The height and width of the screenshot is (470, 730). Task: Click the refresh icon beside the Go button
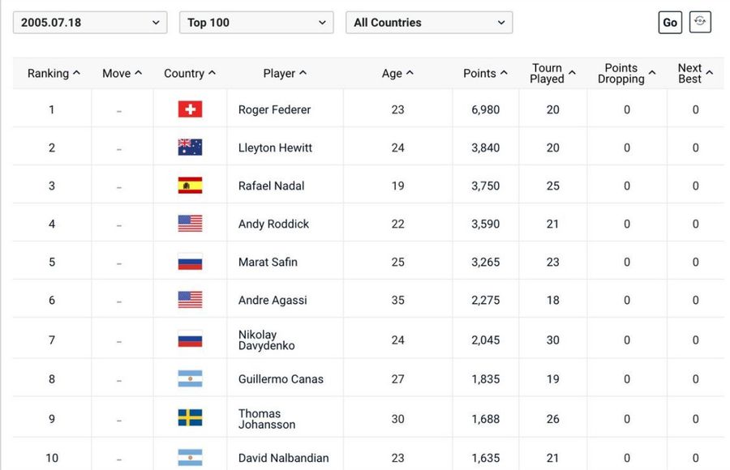pos(700,22)
